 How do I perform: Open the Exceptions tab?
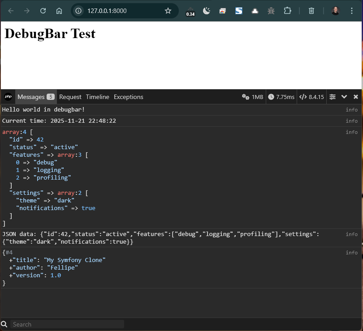click(x=128, y=97)
